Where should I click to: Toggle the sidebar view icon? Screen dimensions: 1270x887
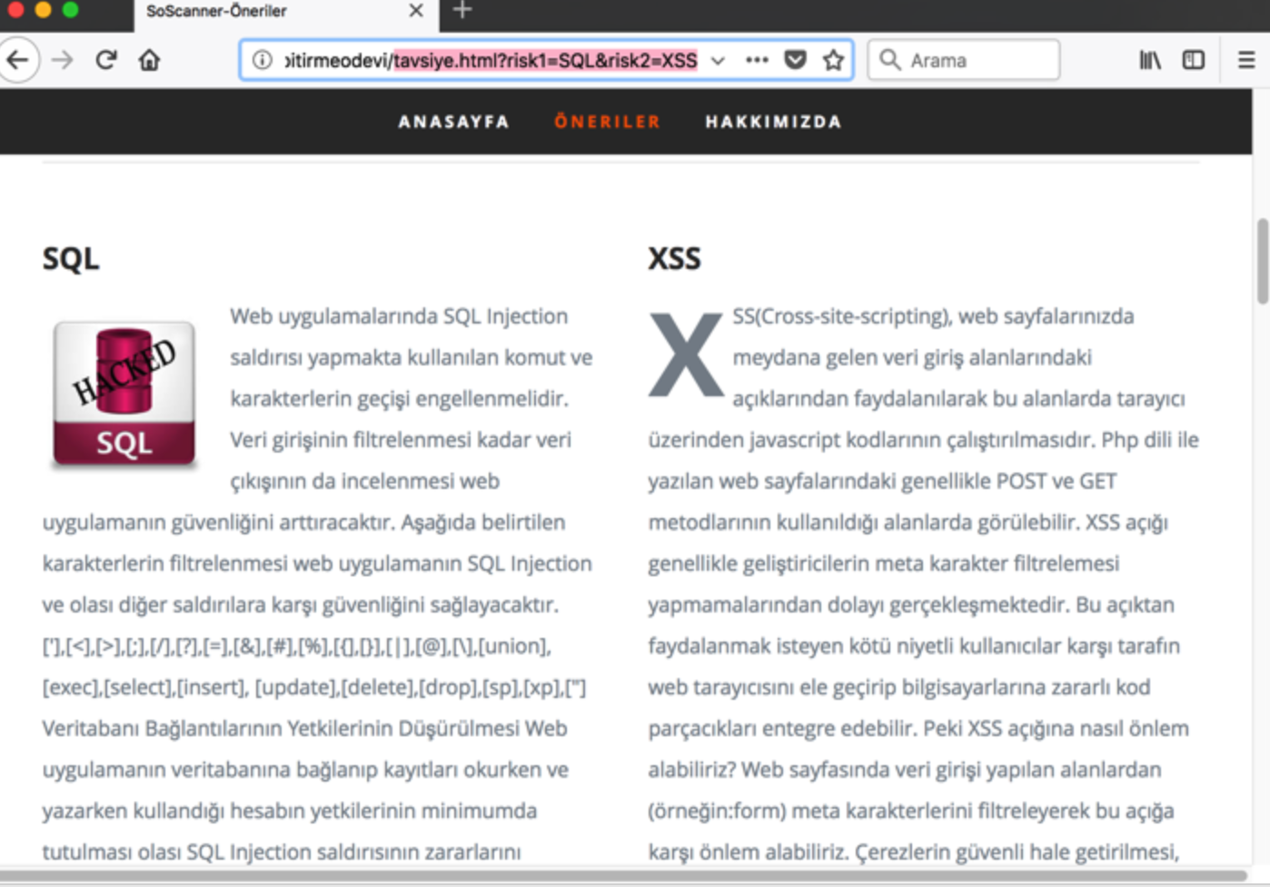point(1194,60)
